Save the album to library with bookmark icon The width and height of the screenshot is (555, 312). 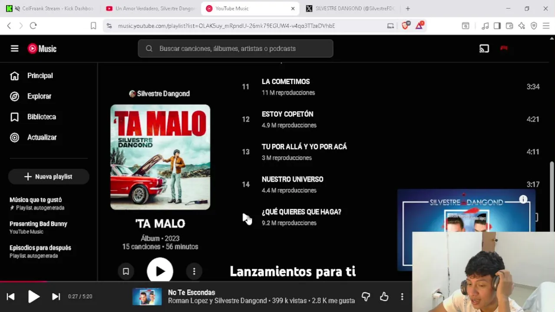[x=126, y=271]
